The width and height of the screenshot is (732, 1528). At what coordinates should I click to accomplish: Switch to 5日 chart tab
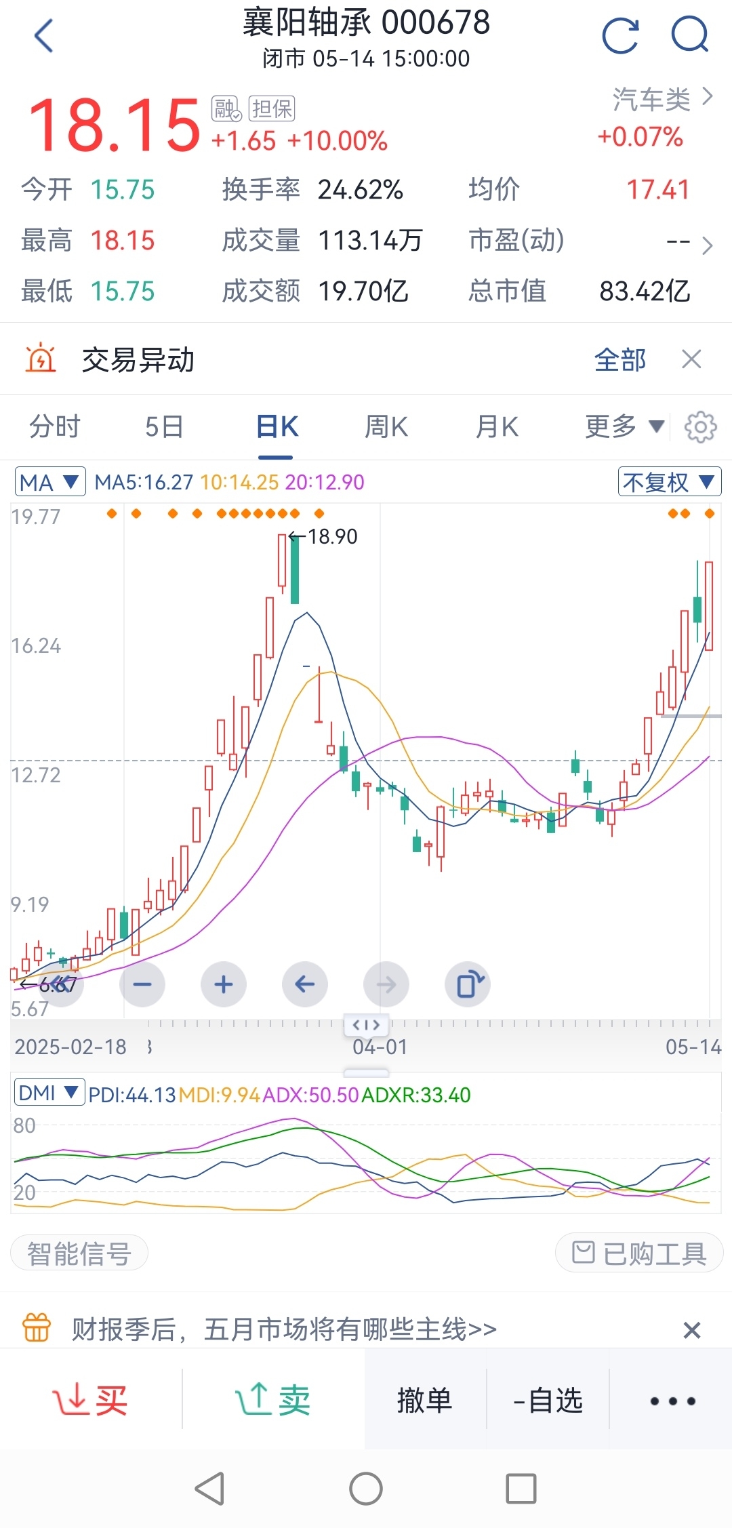[x=165, y=426]
